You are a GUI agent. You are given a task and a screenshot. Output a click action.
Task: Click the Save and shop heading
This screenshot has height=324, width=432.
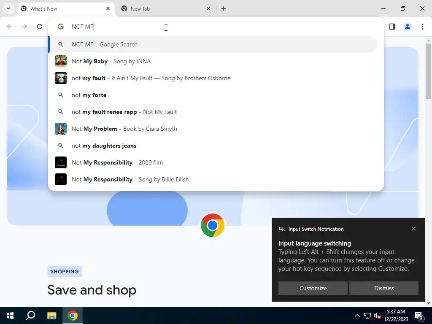click(92, 290)
